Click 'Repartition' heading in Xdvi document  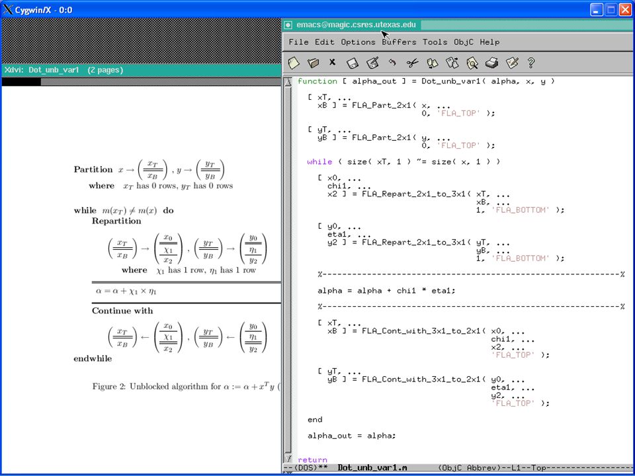point(116,221)
